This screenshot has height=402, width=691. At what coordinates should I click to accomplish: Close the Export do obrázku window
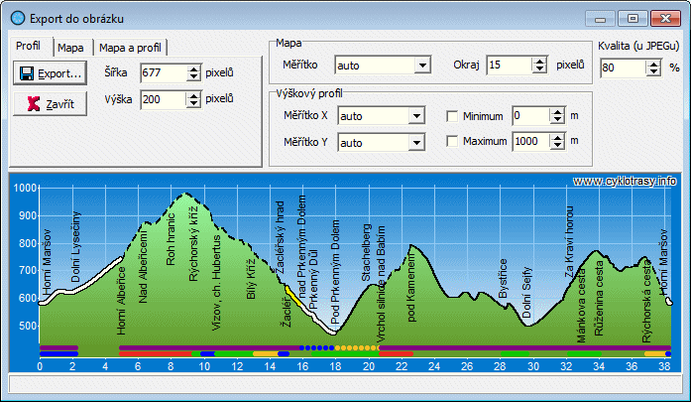coord(665,19)
